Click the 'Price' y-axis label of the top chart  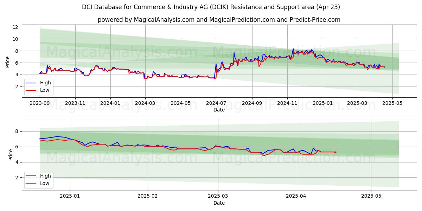pos(8,62)
